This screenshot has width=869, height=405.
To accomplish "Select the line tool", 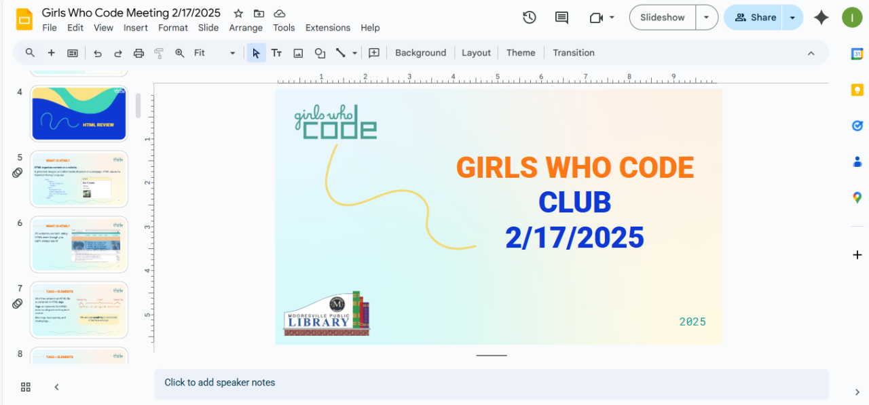I will tap(341, 53).
